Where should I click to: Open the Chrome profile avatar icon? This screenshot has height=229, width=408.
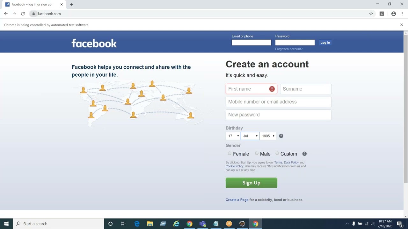[394, 14]
